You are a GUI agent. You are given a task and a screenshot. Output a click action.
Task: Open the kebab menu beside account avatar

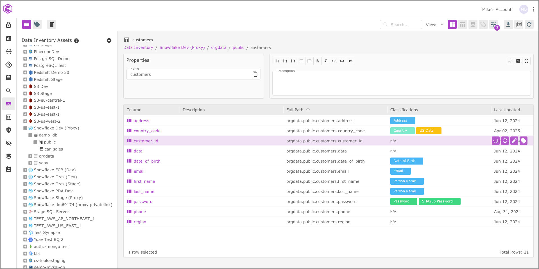533,9
